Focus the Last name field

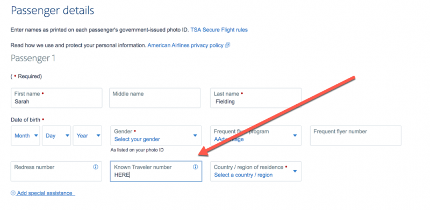click(x=256, y=98)
